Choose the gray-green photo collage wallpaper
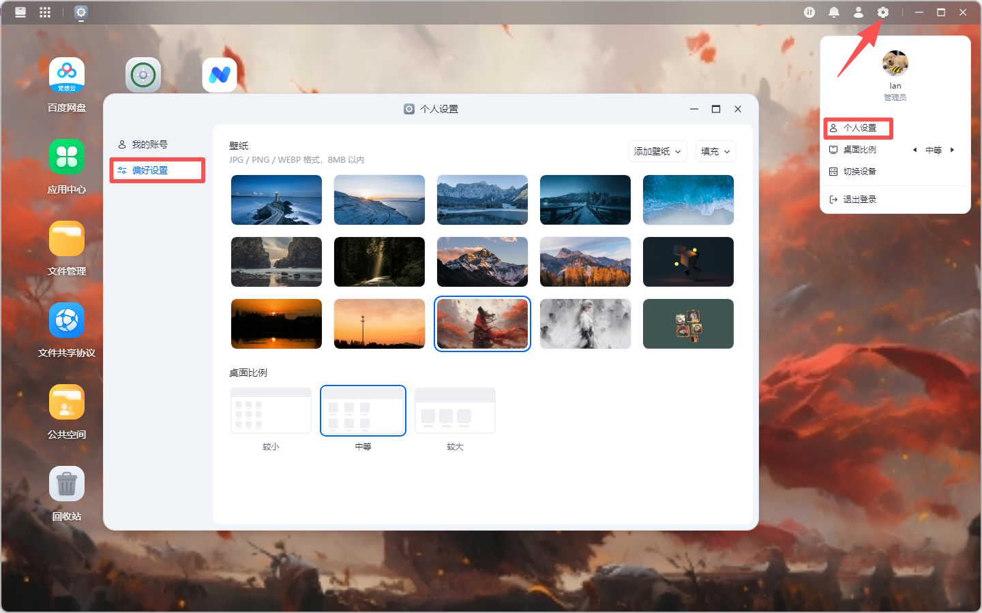This screenshot has height=613, width=982. [x=688, y=324]
